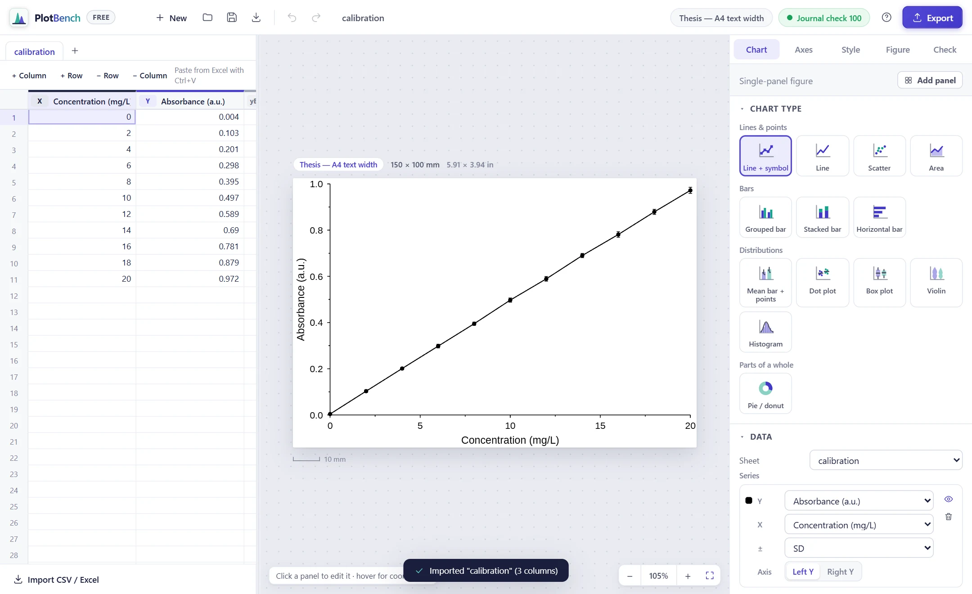Select the Pie / donut chart type
This screenshot has width=972, height=594.
coord(765,393)
